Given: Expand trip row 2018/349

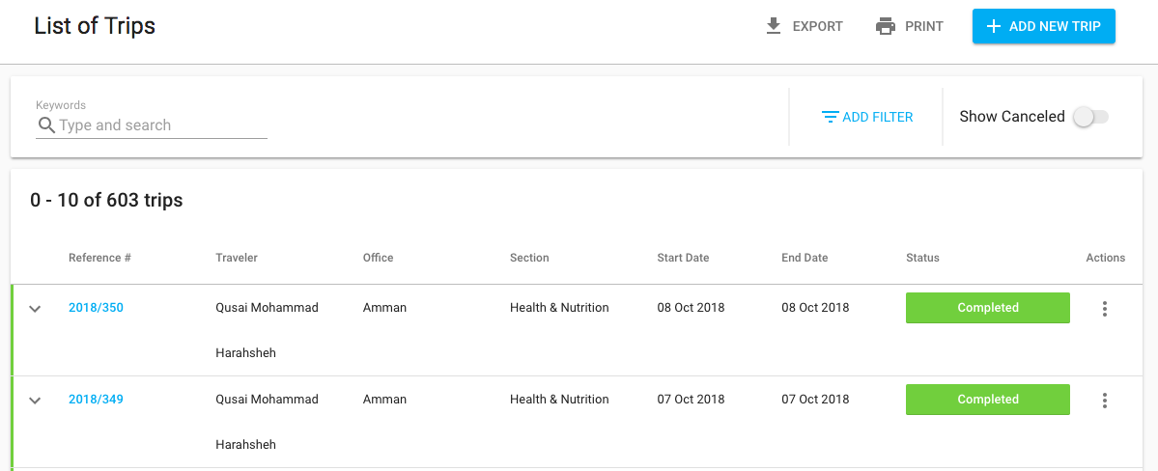Looking at the screenshot, I should coord(35,401).
